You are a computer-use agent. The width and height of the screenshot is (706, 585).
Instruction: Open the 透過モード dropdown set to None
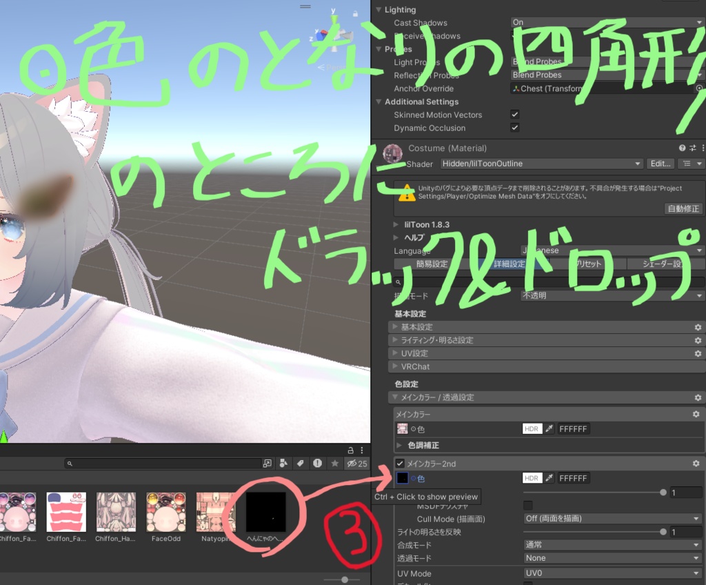click(x=613, y=558)
